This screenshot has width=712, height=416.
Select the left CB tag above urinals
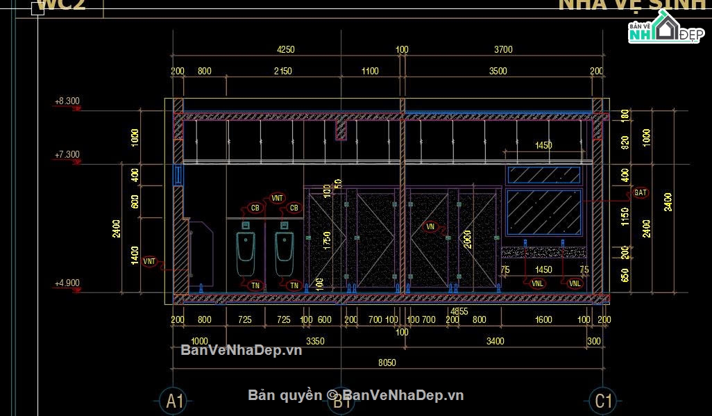pyautogui.click(x=255, y=208)
